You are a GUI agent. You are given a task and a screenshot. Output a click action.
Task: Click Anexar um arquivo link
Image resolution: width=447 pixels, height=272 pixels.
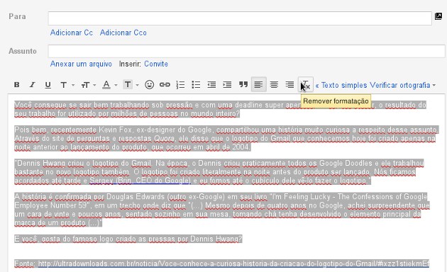pos(81,64)
